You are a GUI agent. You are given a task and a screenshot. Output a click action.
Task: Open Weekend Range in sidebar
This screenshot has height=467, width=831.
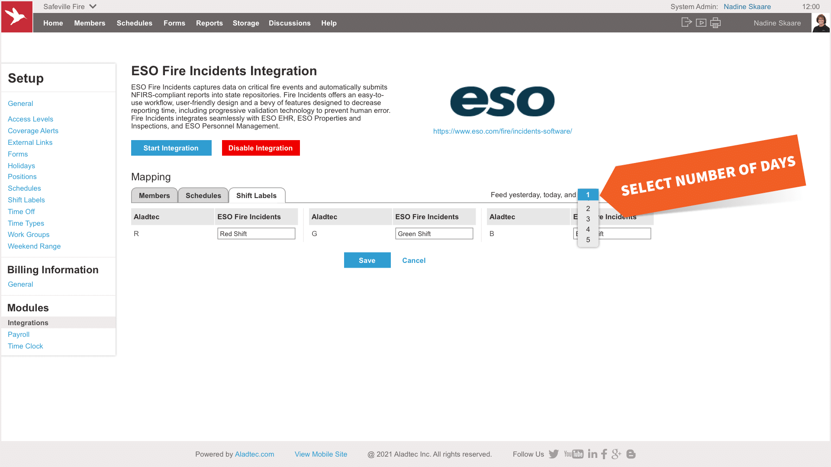pos(34,246)
